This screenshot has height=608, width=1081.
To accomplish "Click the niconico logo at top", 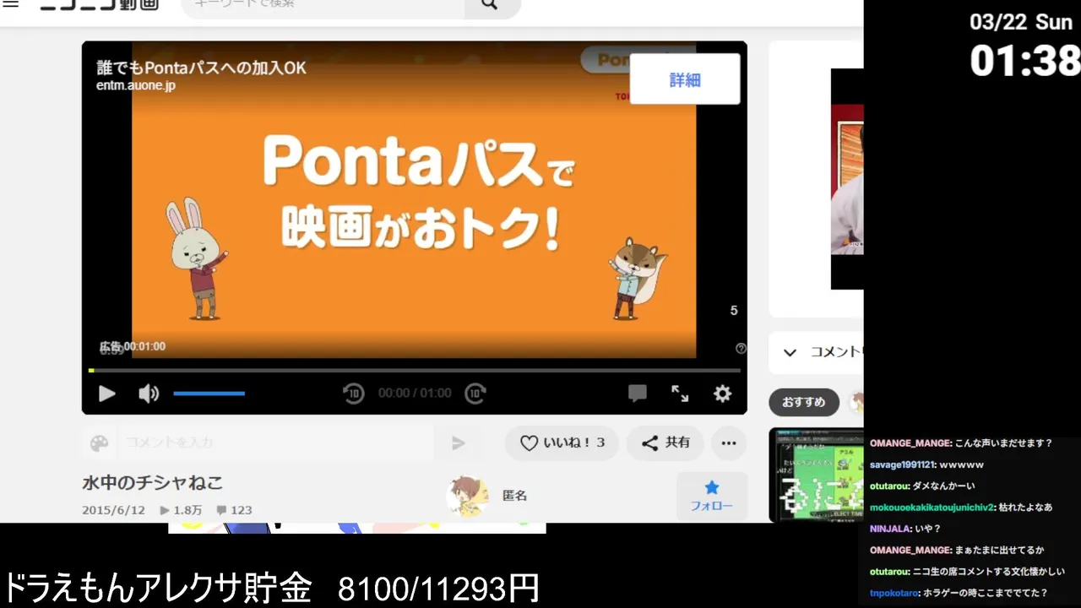I will pos(100,4).
